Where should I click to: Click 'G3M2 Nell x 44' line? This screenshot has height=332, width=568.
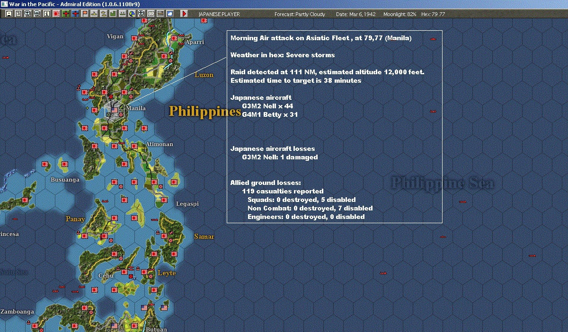pyautogui.click(x=267, y=106)
